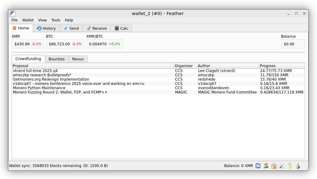Click the padlock wallet password icon
Image resolution: width=317 pixels, height=179 pixels.
tap(274, 166)
